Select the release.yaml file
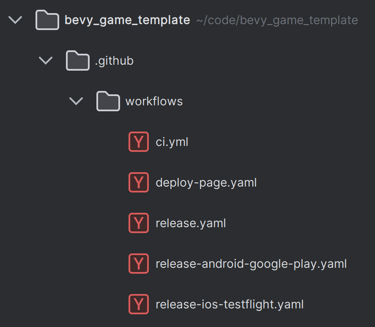The width and height of the screenshot is (375, 327). coord(191,223)
